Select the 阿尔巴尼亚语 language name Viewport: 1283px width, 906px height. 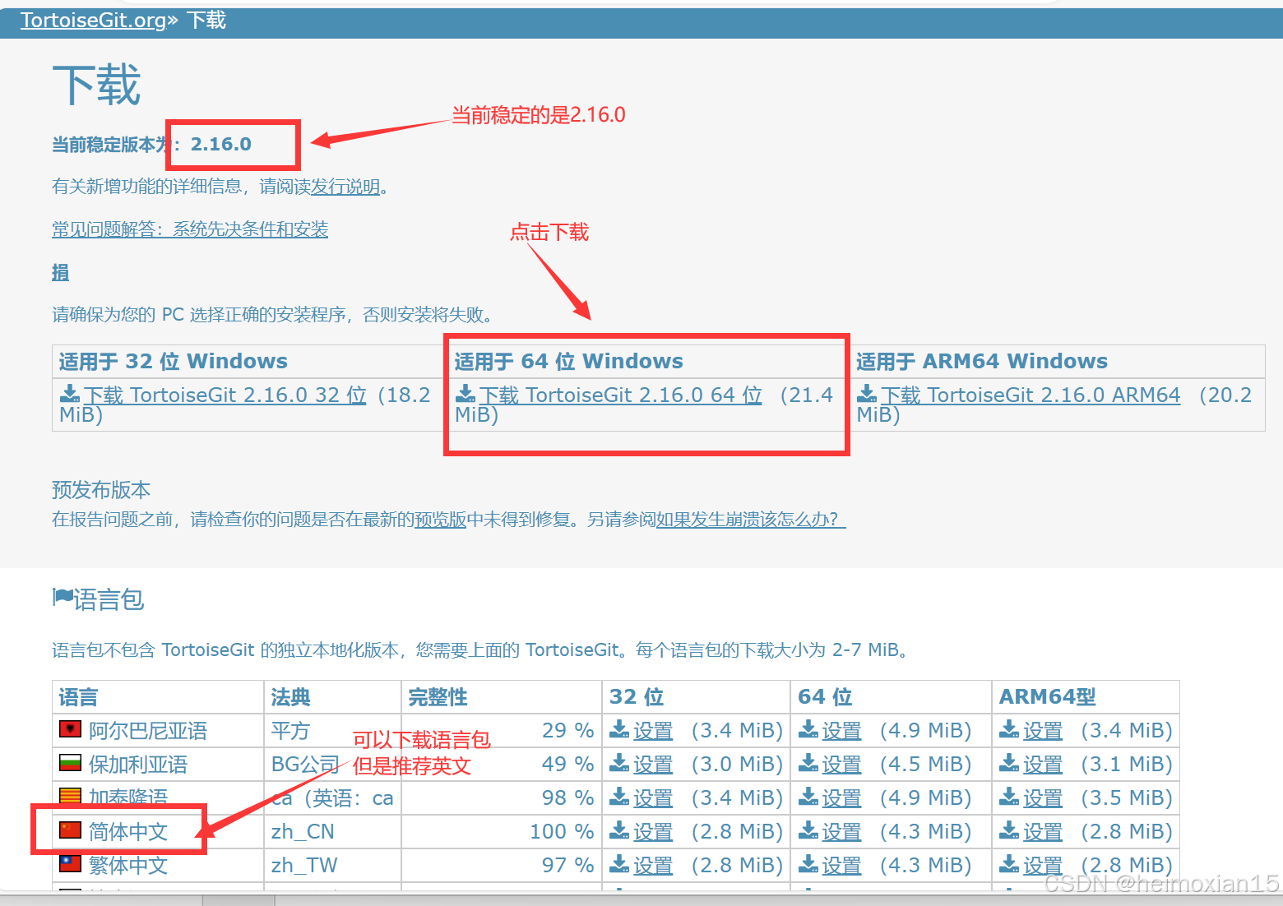coord(148,730)
